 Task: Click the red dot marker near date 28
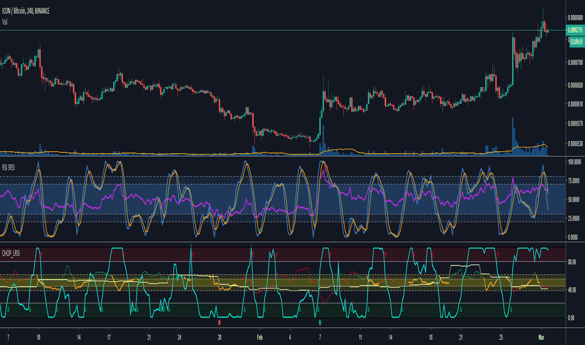[220, 322]
